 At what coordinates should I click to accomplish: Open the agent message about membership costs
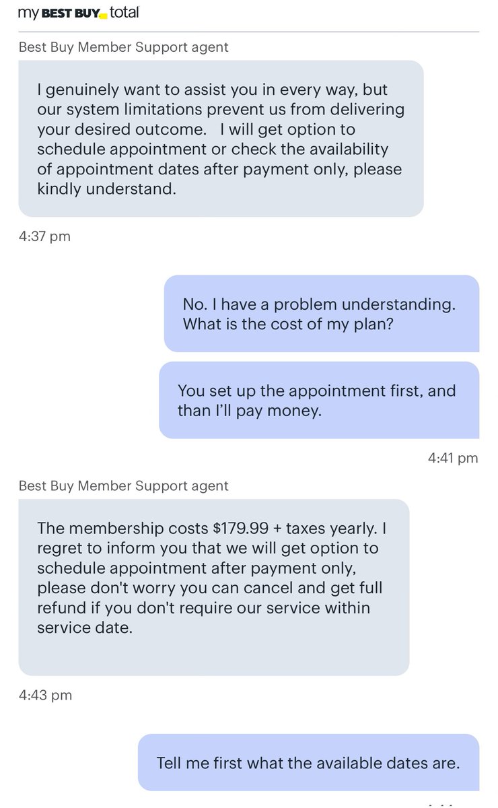point(213,587)
